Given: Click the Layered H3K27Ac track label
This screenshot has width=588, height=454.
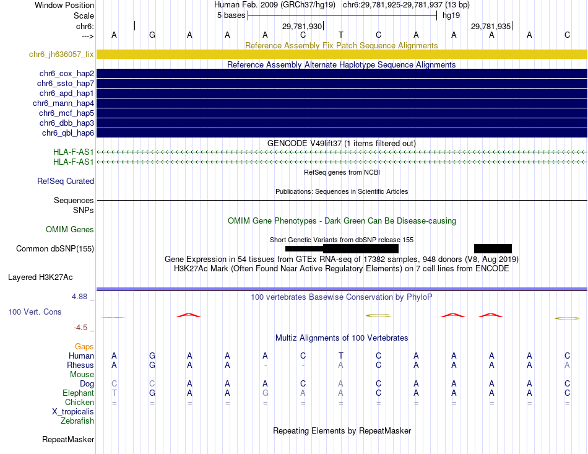Looking at the screenshot, I should (40, 277).
